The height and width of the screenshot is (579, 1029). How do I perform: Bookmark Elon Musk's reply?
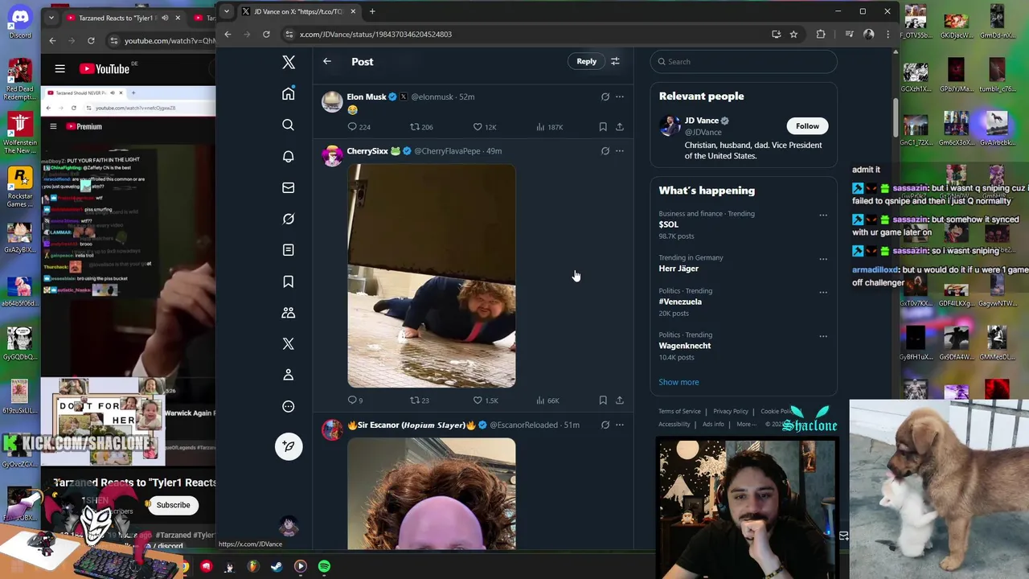603,127
